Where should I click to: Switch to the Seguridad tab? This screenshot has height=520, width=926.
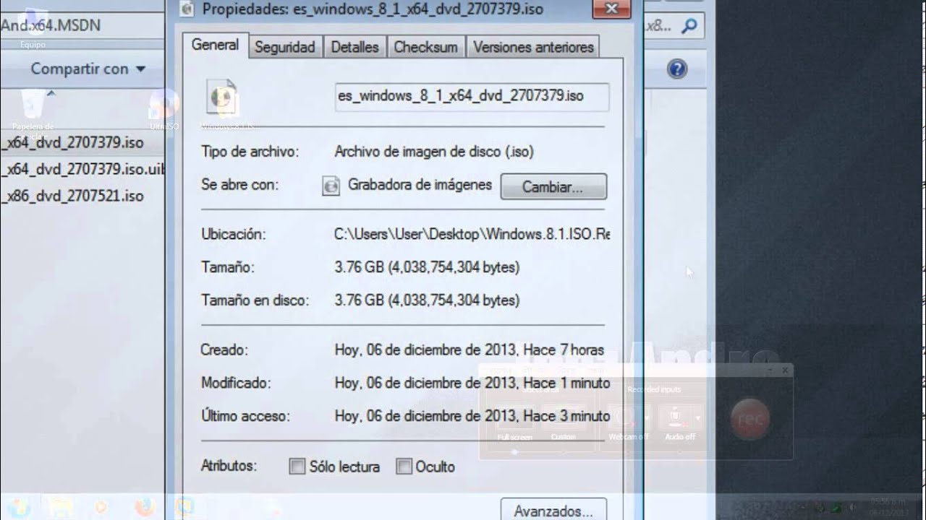point(285,48)
